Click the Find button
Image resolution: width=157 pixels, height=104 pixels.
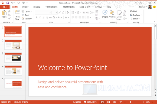click(133, 11)
